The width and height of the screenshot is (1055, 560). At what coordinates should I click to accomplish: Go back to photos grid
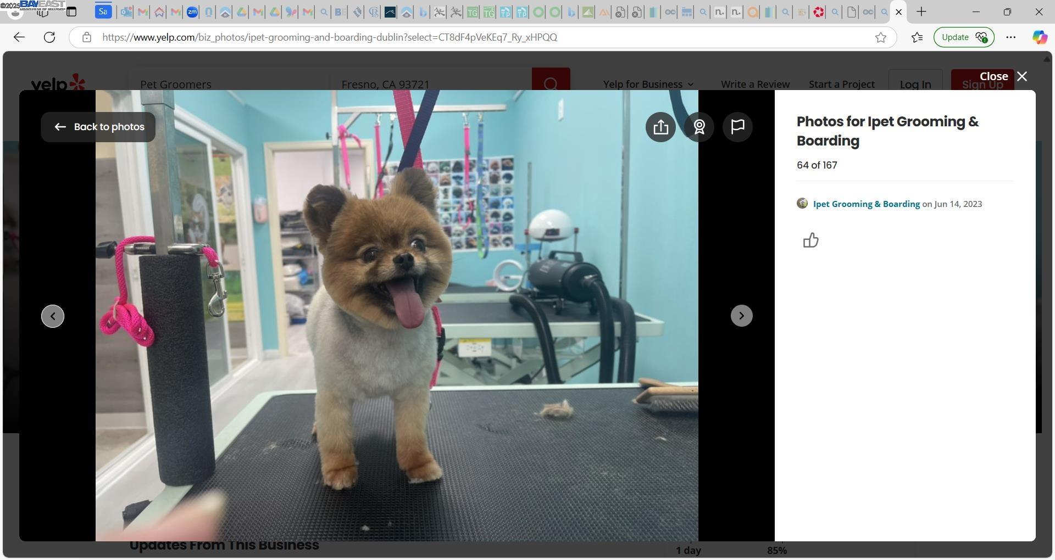98,127
